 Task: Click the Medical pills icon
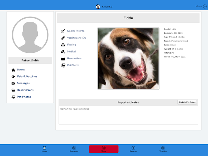tap(63, 52)
